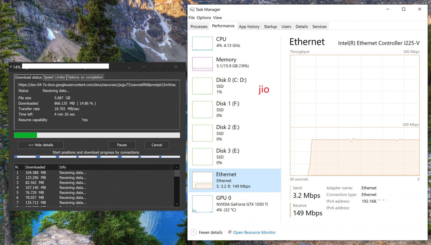Select Disk 1 (F:) entry
Viewport: 431px width, 245px height.
pos(235,109)
